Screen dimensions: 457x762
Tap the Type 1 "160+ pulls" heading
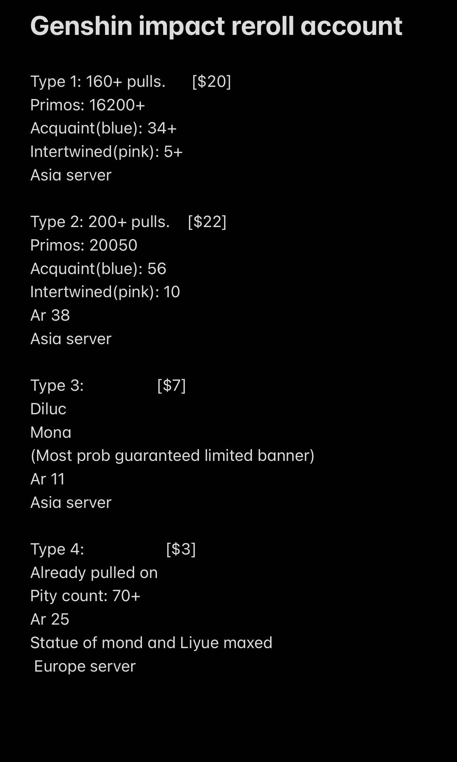click(x=98, y=82)
